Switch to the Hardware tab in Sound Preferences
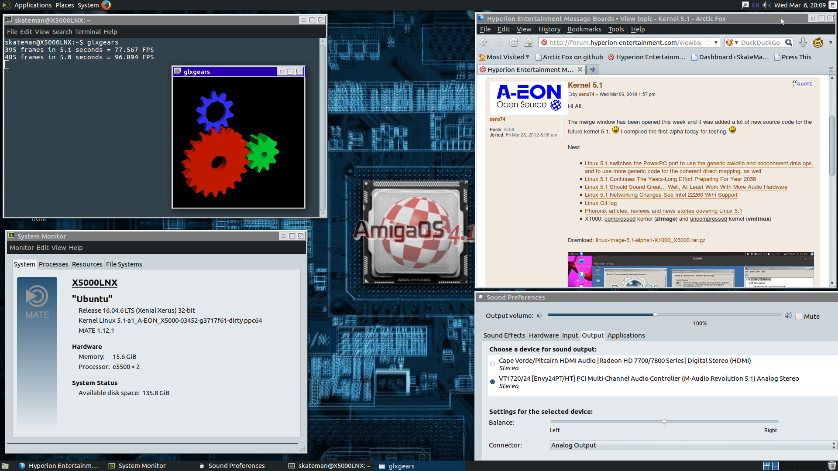The height and width of the screenshot is (471, 838). pyautogui.click(x=543, y=335)
